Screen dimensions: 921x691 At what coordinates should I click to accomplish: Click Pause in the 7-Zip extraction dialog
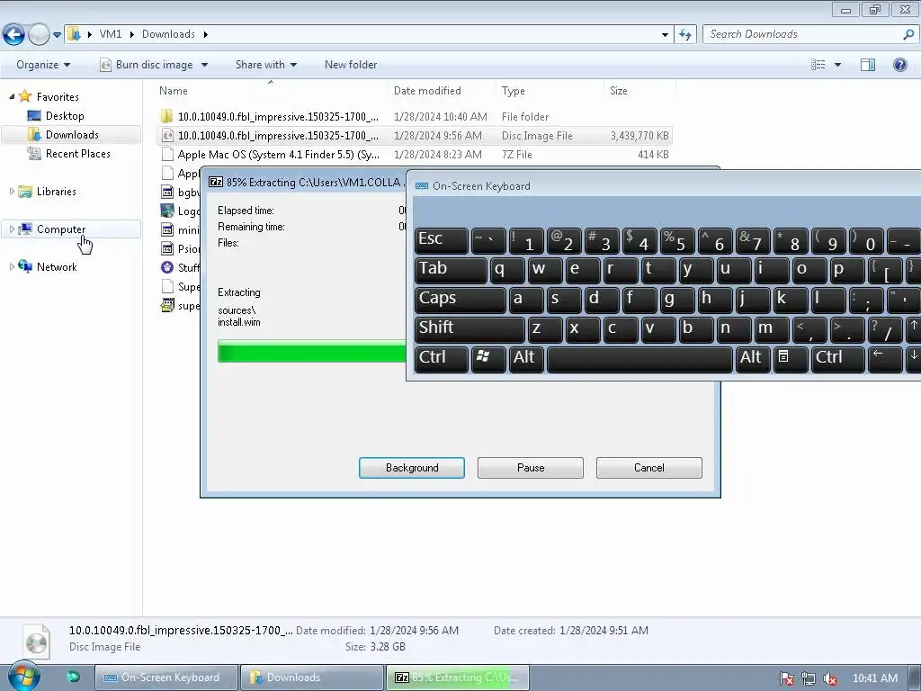[531, 468]
